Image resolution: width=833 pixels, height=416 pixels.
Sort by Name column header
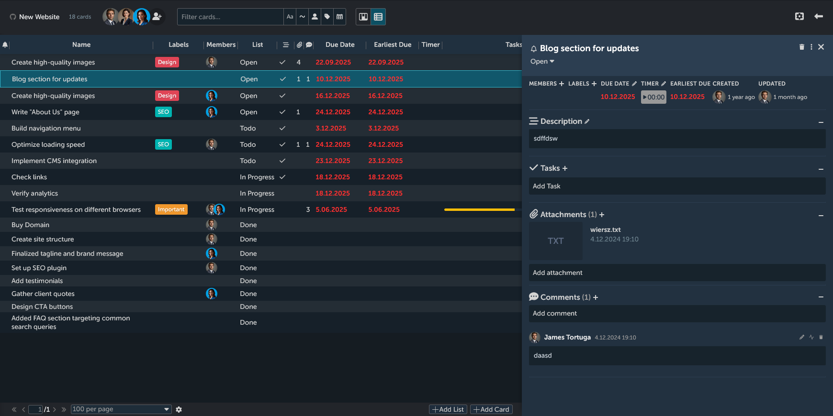(81, 44)
